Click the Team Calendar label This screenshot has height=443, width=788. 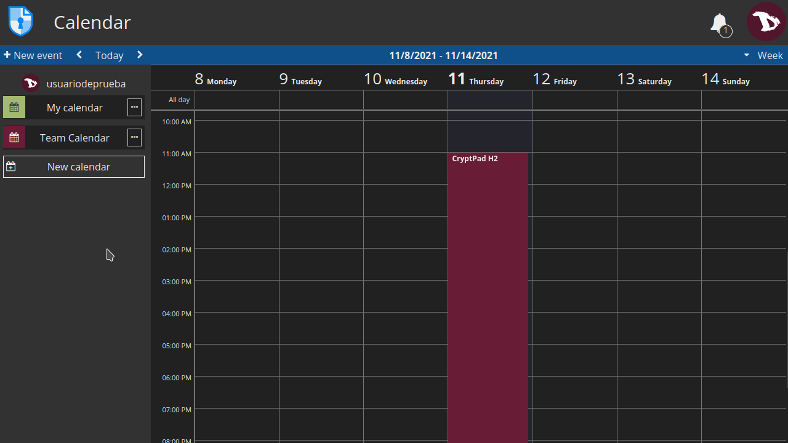tap(74, 138)
